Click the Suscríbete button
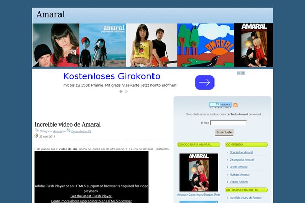The height and width of the screenshot is (203, 305). pos(224,132)
